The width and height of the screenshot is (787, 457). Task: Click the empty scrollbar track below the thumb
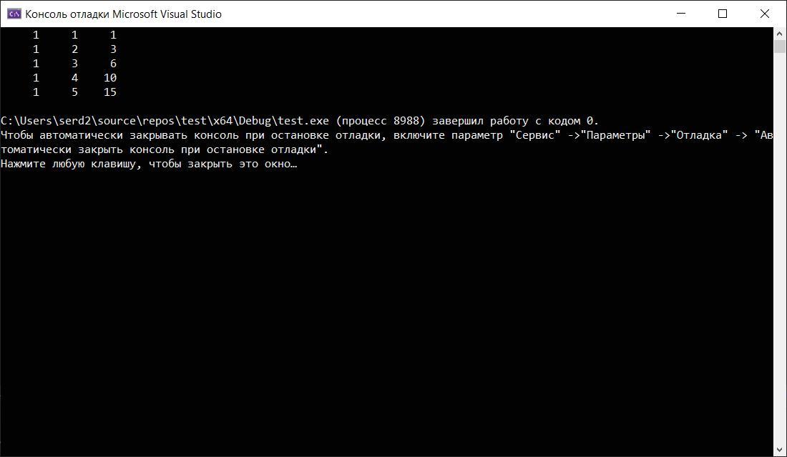pos(779,248)
